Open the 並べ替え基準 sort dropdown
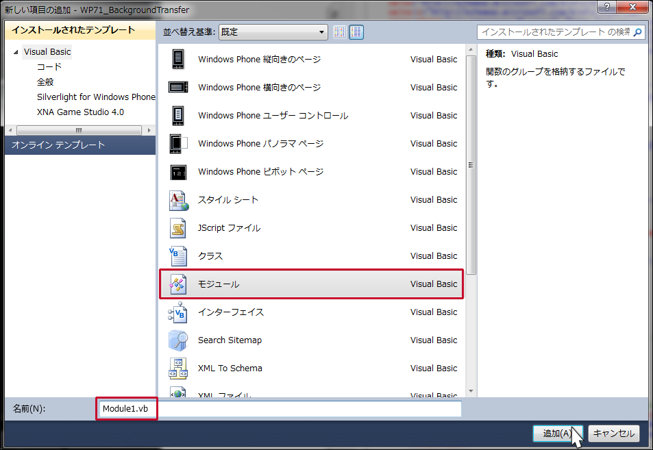 (273, 32)
